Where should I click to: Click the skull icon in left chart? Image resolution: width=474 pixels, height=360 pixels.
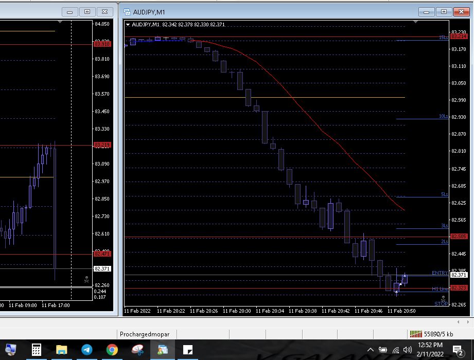click(86, 279)
